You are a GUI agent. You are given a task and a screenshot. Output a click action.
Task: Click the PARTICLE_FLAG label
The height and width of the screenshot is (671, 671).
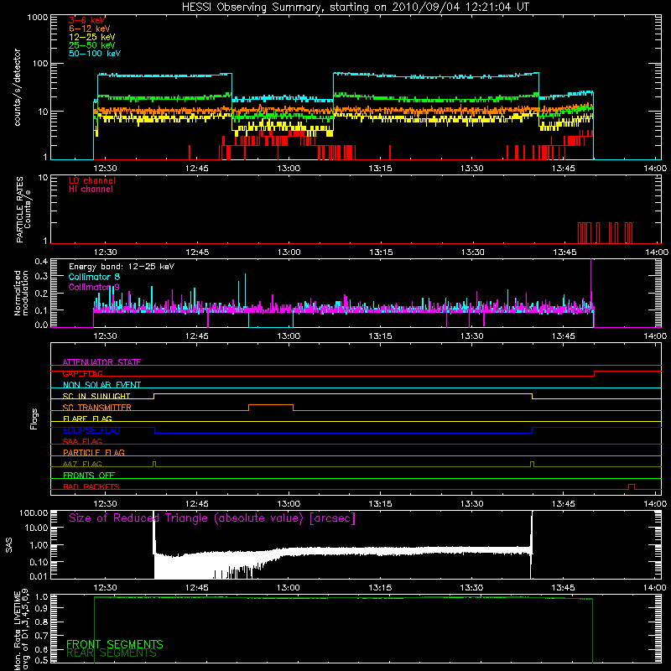(x=94, y=452)
